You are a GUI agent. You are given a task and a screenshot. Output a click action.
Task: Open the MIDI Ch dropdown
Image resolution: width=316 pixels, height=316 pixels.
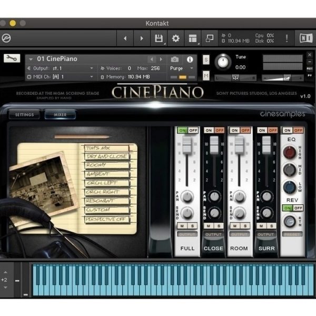click(60, 77)
